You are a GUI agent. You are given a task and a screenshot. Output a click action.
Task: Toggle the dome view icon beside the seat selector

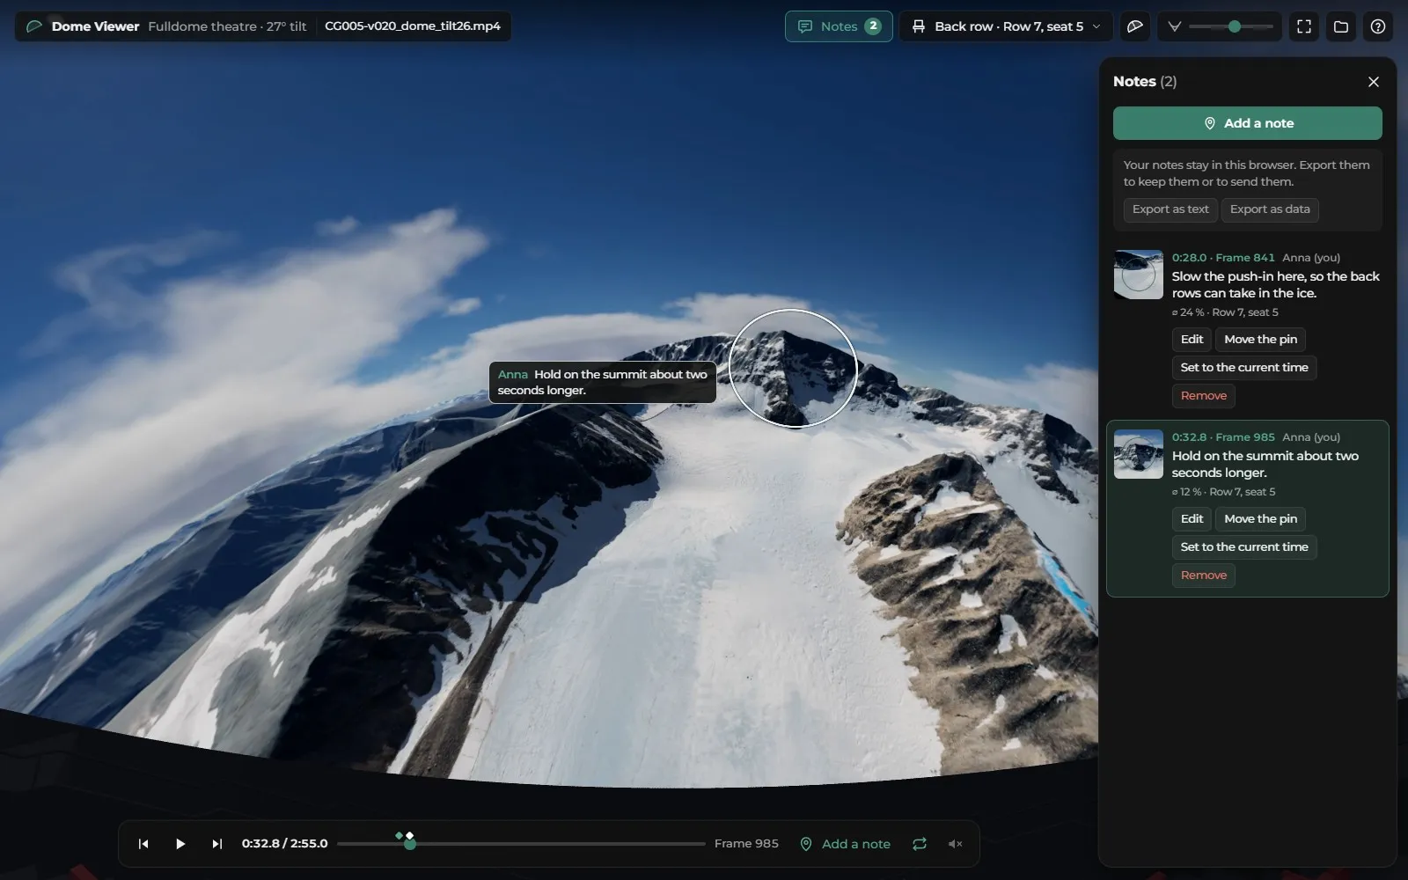[x=1135, y=26]
